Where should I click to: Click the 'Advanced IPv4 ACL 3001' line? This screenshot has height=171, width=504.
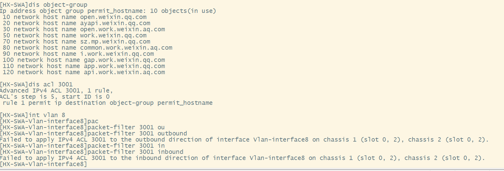point(56,91)
